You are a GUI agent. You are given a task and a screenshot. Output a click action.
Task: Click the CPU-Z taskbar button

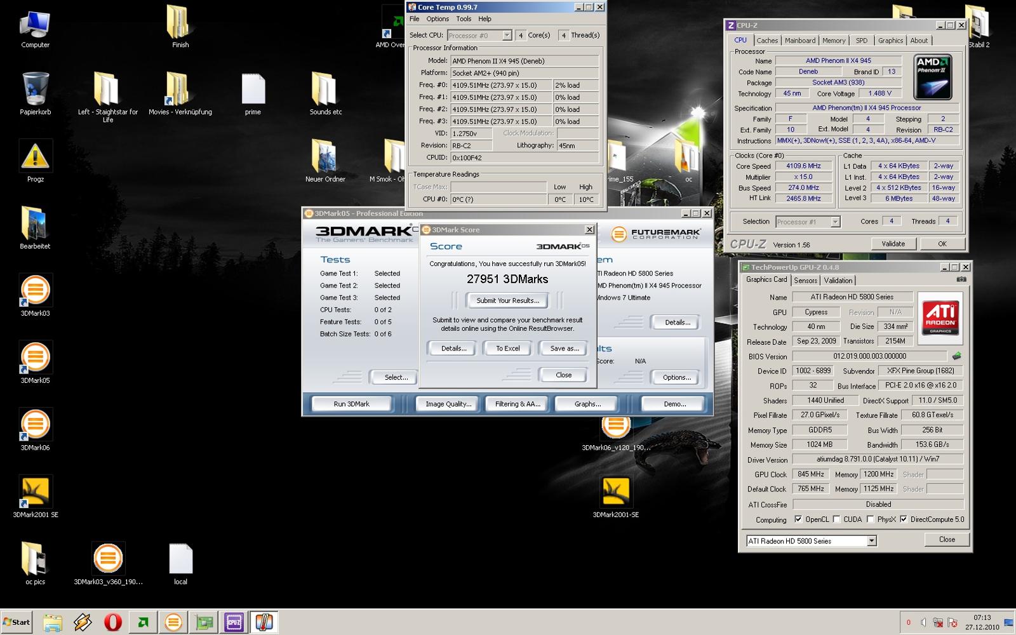[234, 622]
